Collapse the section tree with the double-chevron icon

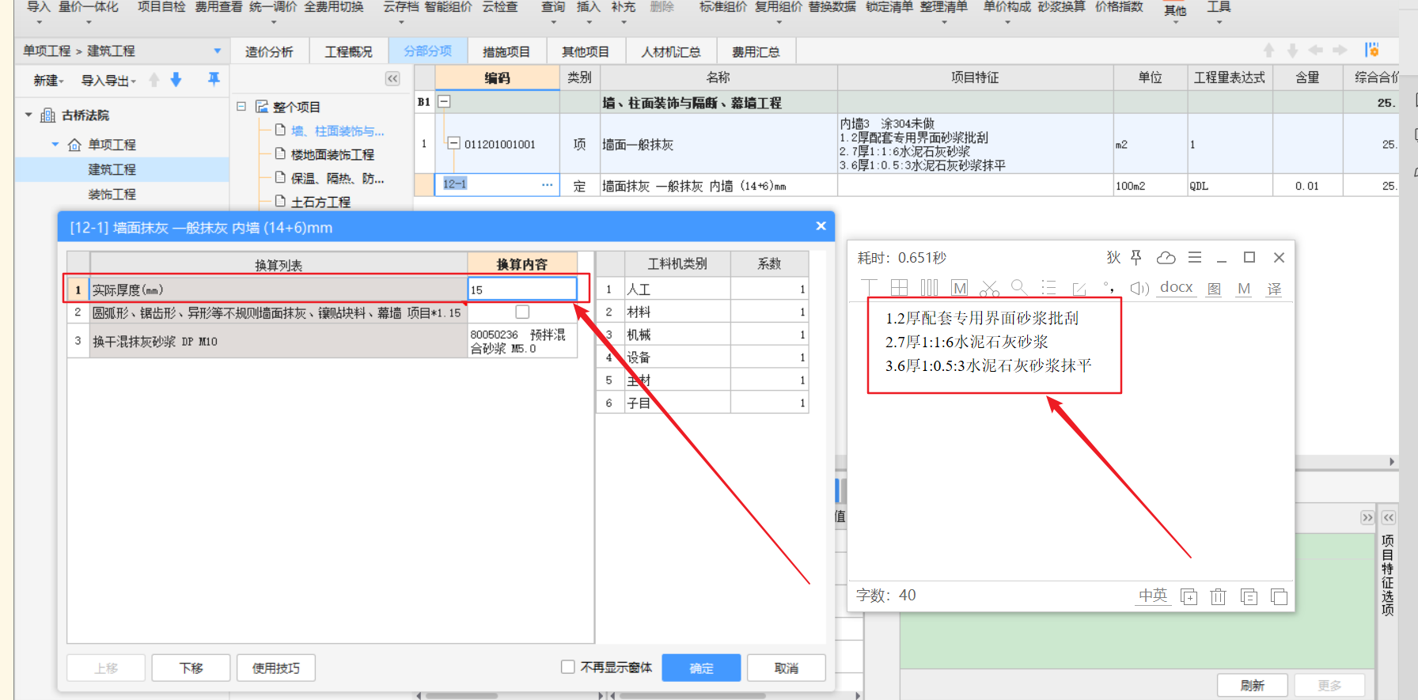(x=392, y=78)
